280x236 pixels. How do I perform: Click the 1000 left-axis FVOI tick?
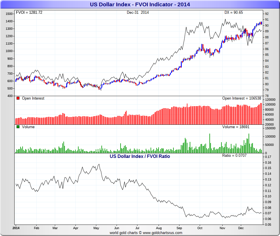point(9,51)
